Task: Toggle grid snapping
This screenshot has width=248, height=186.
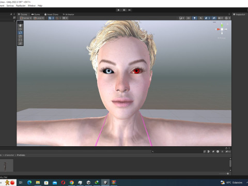Action: click(57, 18)
